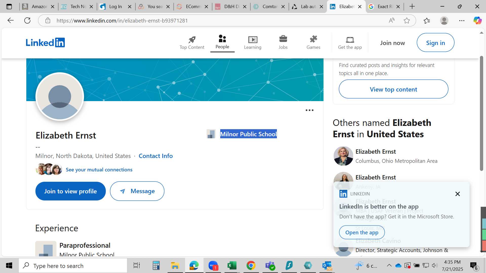
Task: Click the Read aloud icon
Action: point(392,20)
